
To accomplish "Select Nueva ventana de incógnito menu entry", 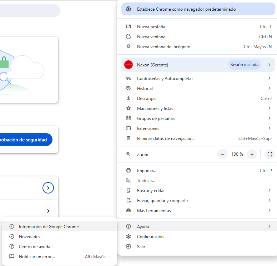I will [197, 47].
